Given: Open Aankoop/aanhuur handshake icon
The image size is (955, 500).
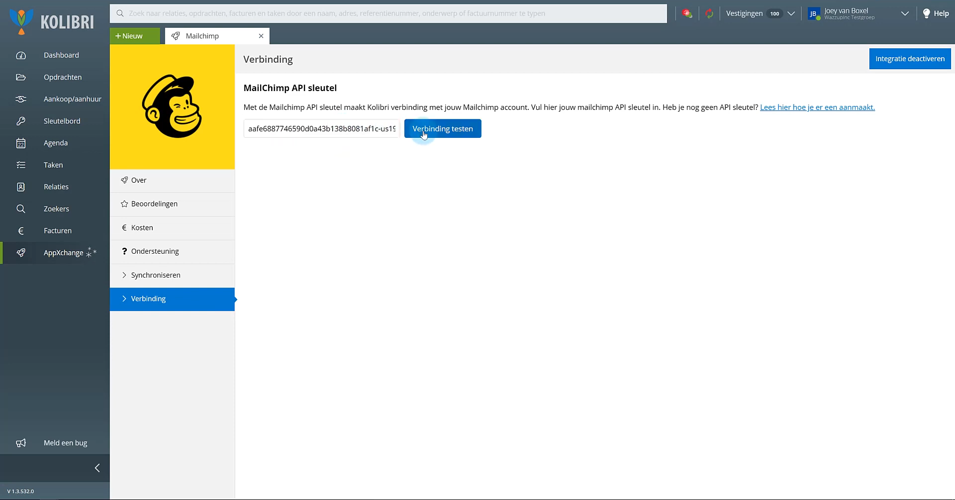Looking at the screenshot, I should point(21,99).
